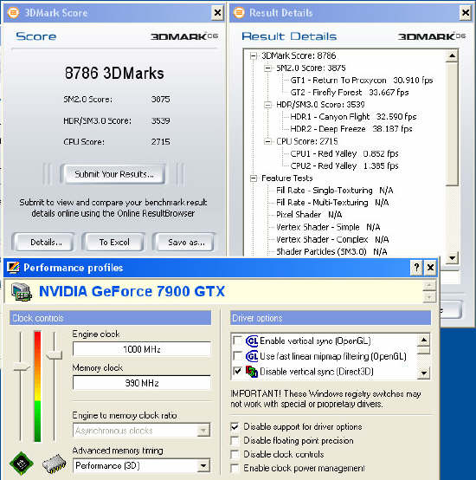Select Vertex Shader - Complex row
Viewport: 476px width, 480px height.
[x=332, y=239]
